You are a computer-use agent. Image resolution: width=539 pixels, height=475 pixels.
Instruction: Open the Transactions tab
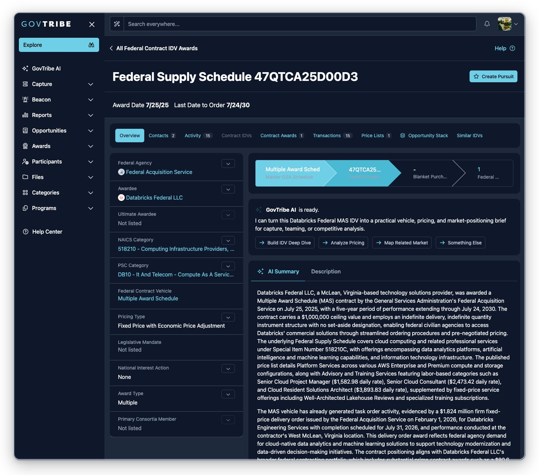tap(332, 136)
